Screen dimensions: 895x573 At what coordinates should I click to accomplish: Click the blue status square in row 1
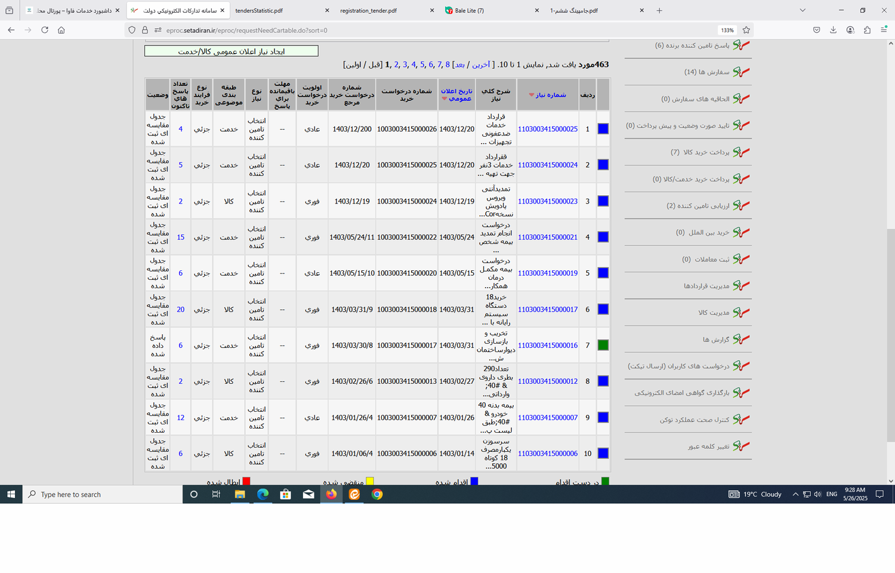(603, 129)
